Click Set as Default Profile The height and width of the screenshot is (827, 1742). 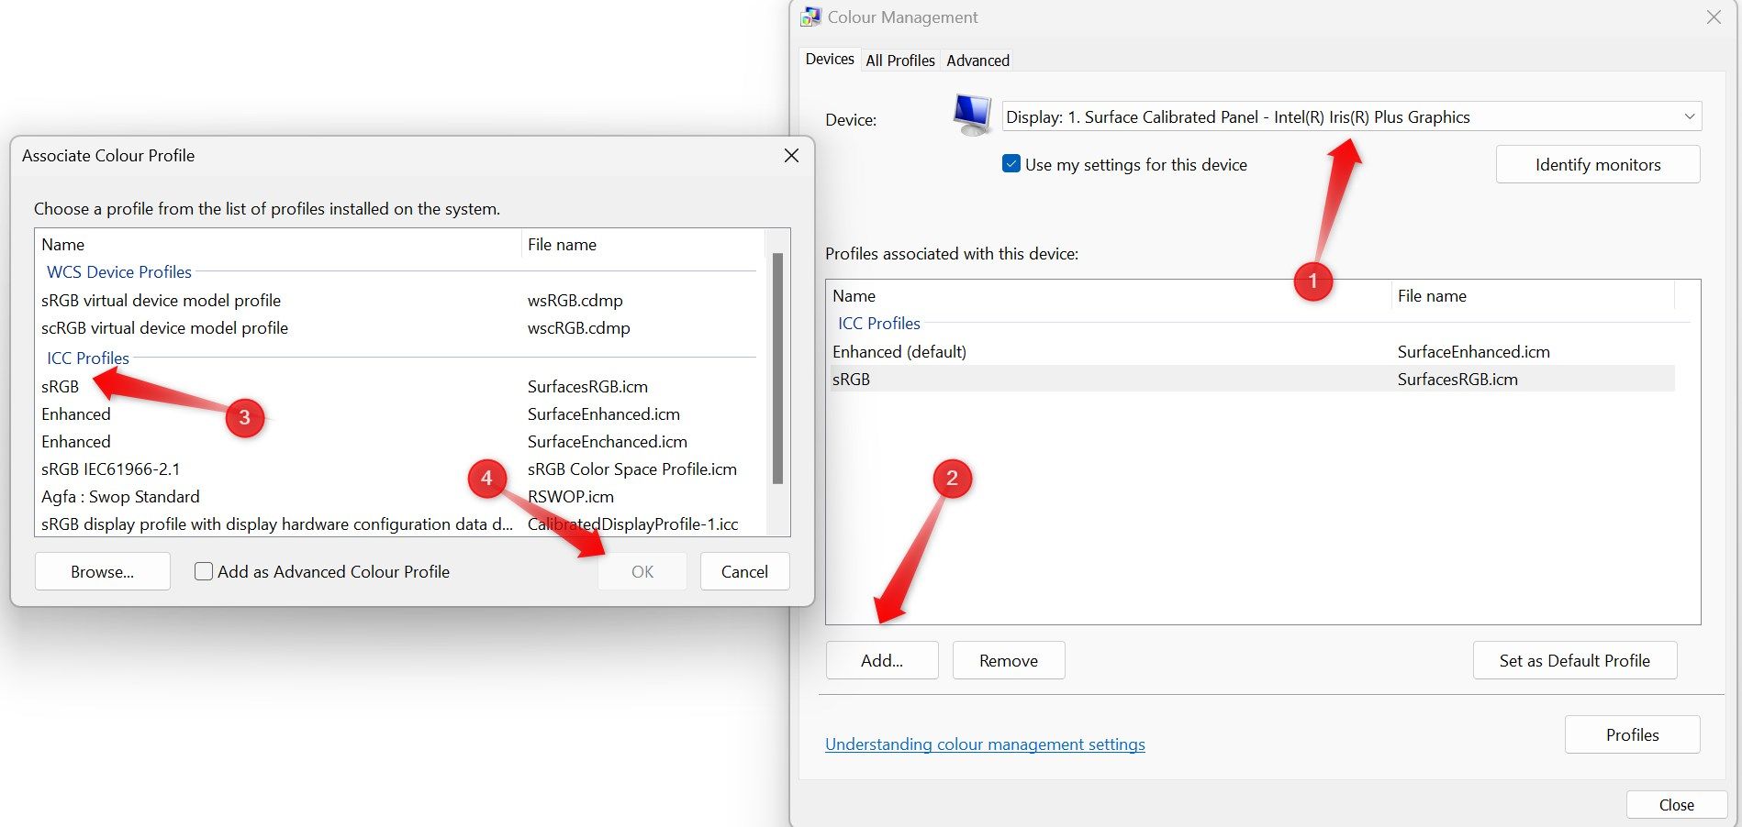[1574, 660]
